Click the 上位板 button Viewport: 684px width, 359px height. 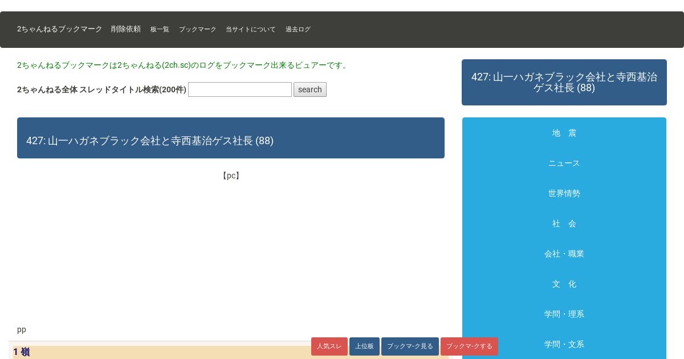tap(364, 346)
